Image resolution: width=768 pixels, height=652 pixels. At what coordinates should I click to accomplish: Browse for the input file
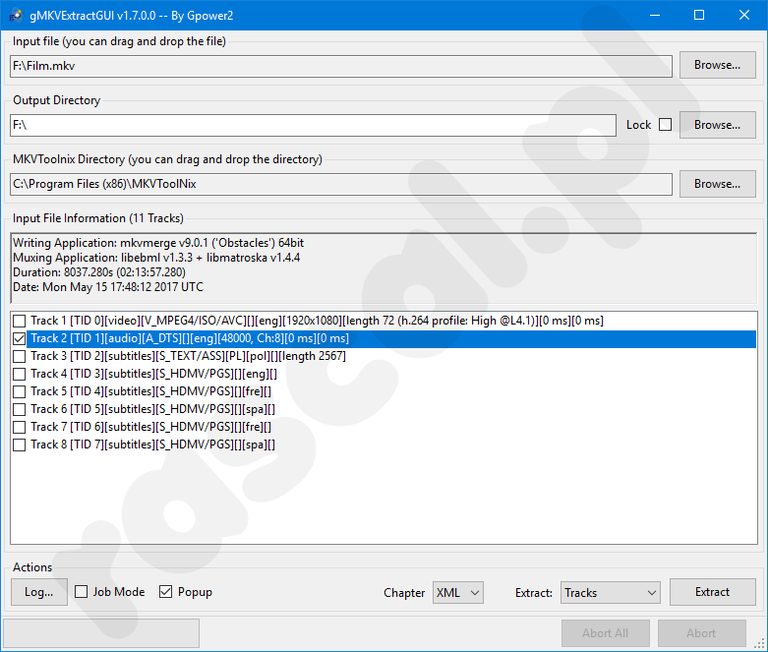(717, 65)
